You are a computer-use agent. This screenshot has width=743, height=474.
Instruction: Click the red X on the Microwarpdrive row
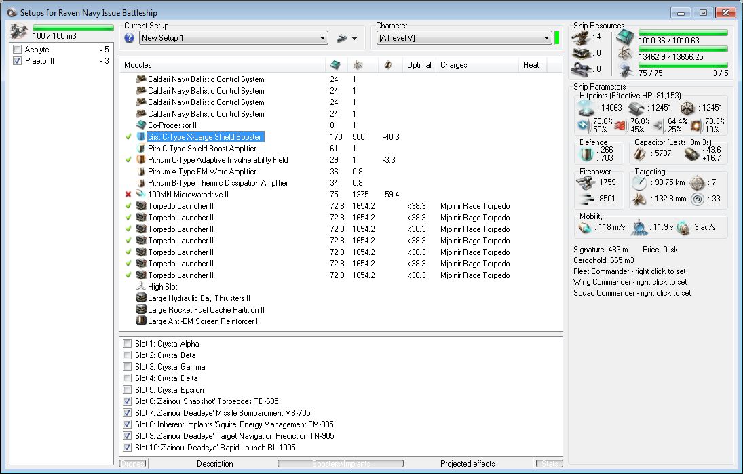128,194
